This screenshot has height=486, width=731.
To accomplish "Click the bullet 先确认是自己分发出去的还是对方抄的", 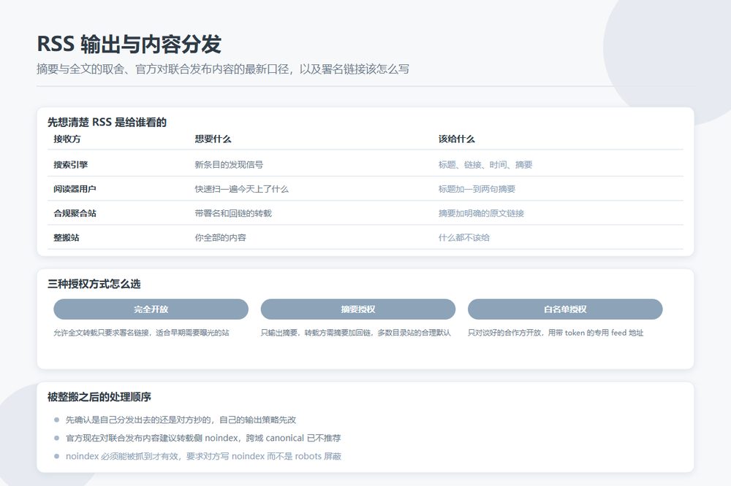I will pos(181,420).
